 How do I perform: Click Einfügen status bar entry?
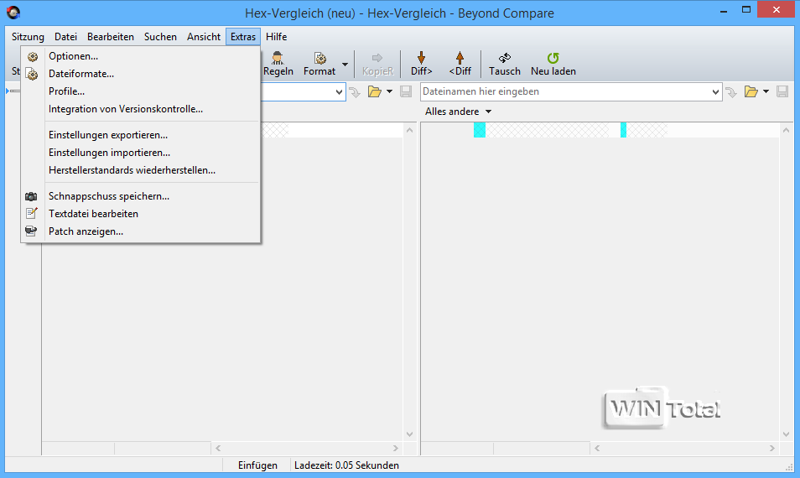257,465
